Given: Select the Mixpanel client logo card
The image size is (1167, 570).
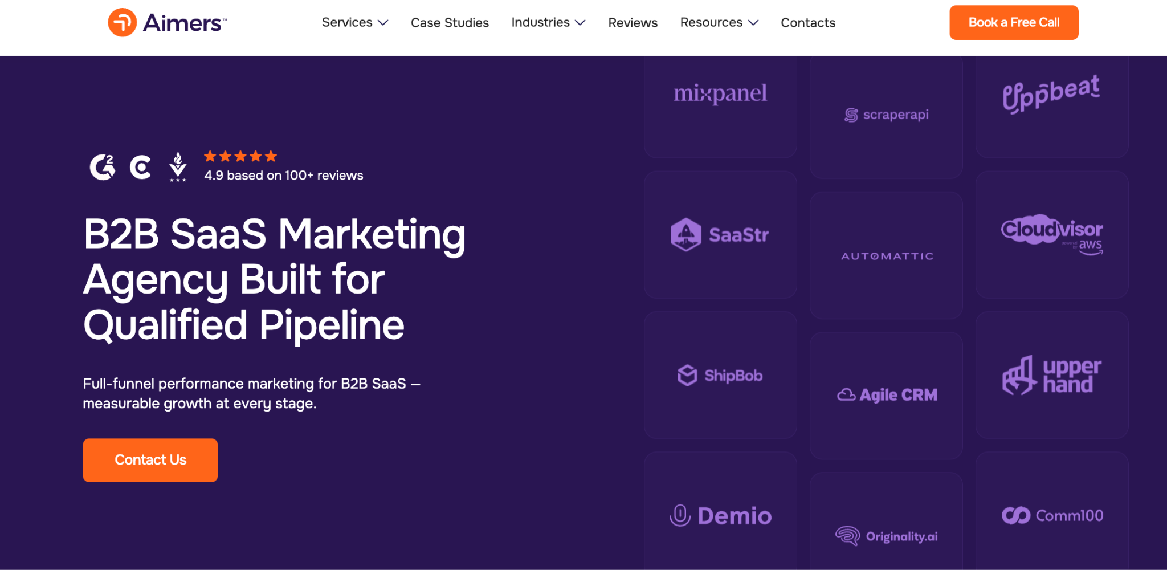Looking at the screenshot, I should [x=720, y=107].
